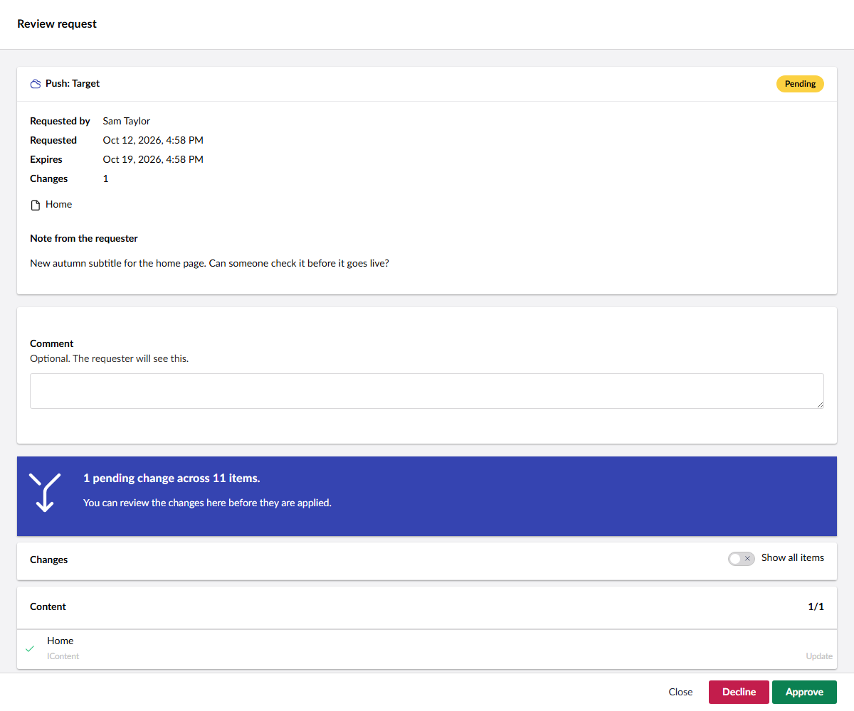Click the Update label on Home row
The width and height of the screenshot is (854, 711).
click(x=819, y=656)
